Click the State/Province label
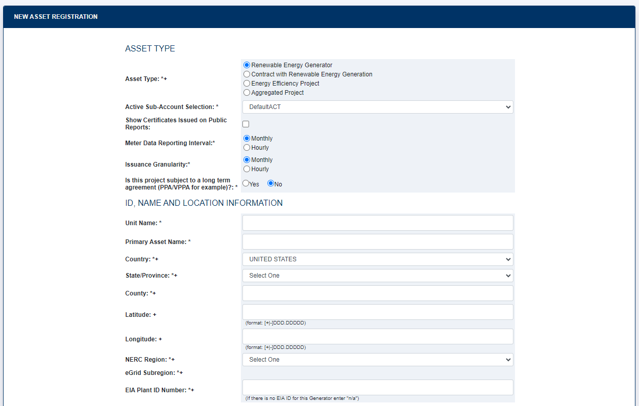Image resolution: width=639 pixels, height=406 pixels. click(151, 276)
